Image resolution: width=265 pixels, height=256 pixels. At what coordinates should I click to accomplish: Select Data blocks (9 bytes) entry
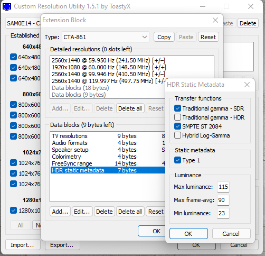(79, 95)
